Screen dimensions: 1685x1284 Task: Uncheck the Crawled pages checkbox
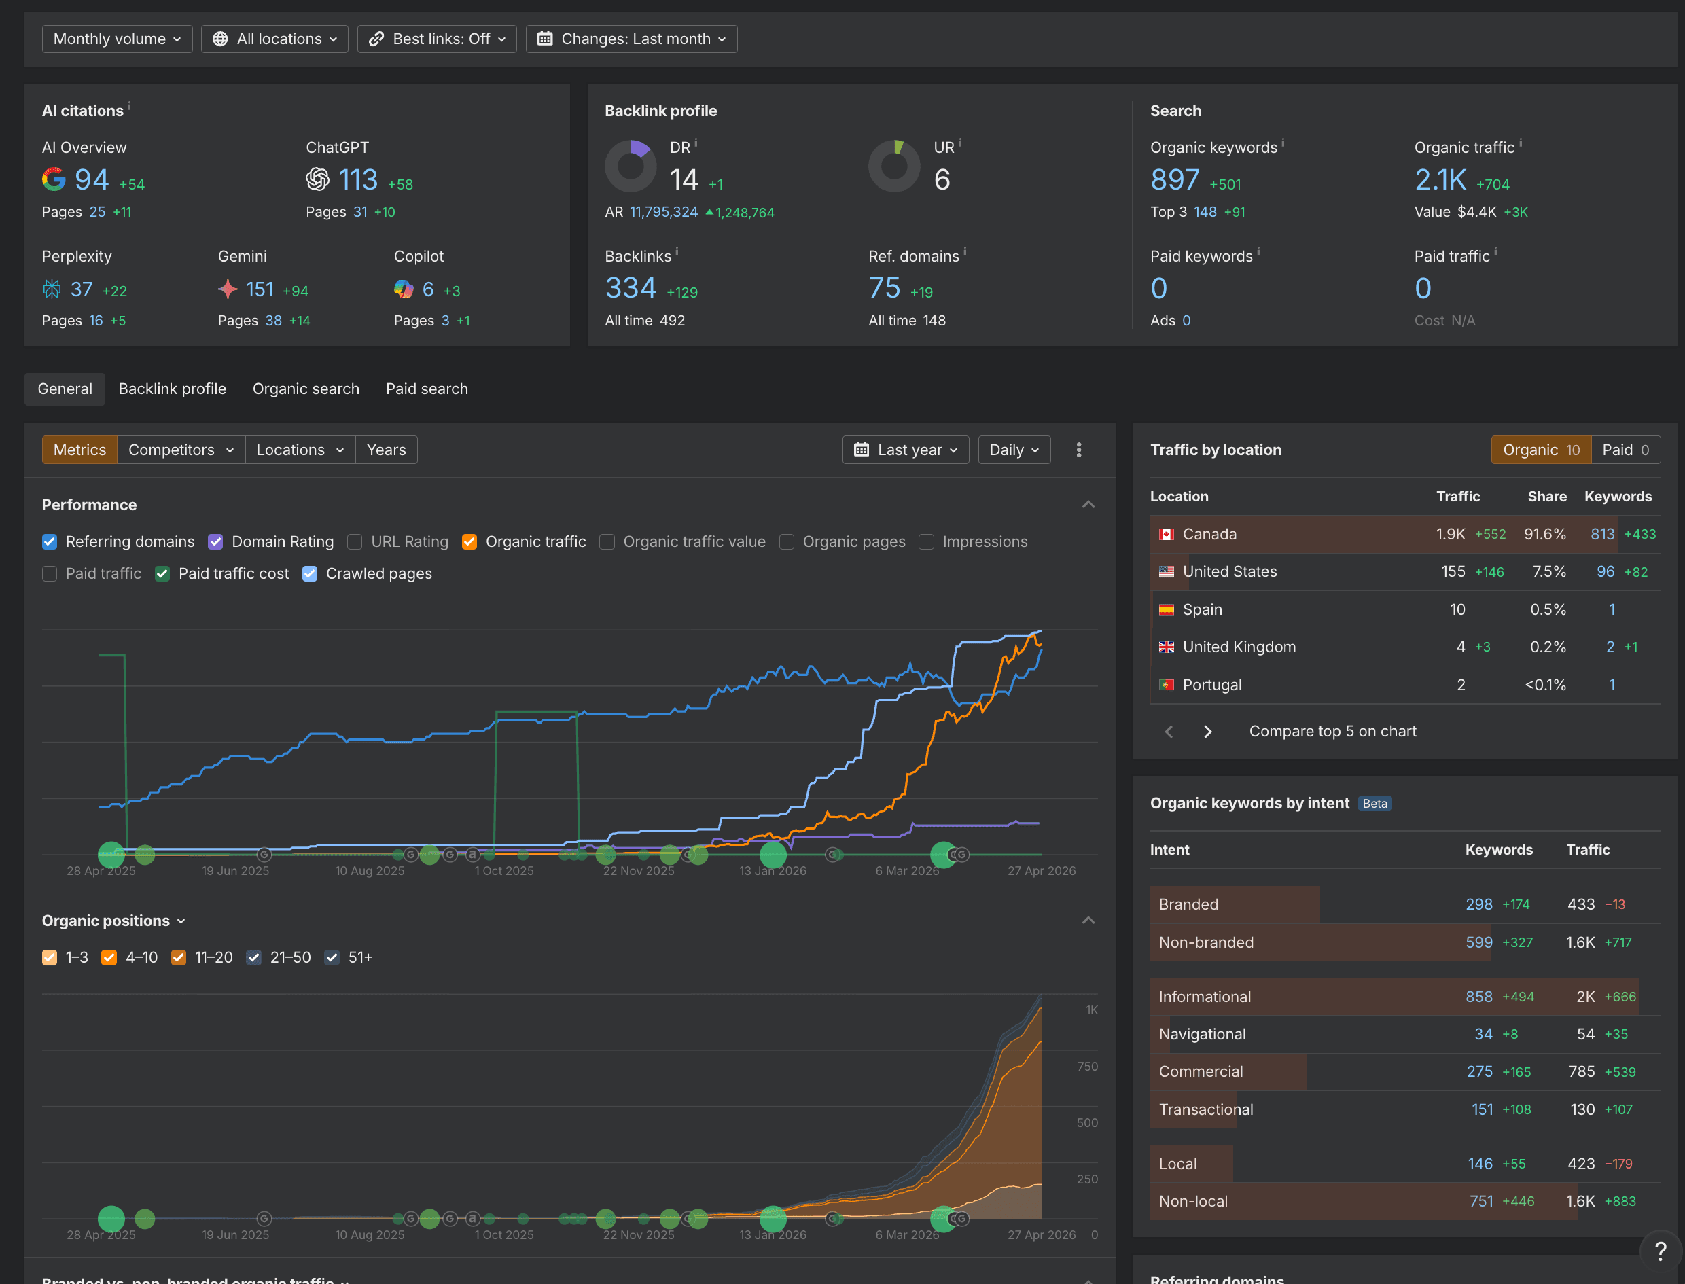(310, 574)
